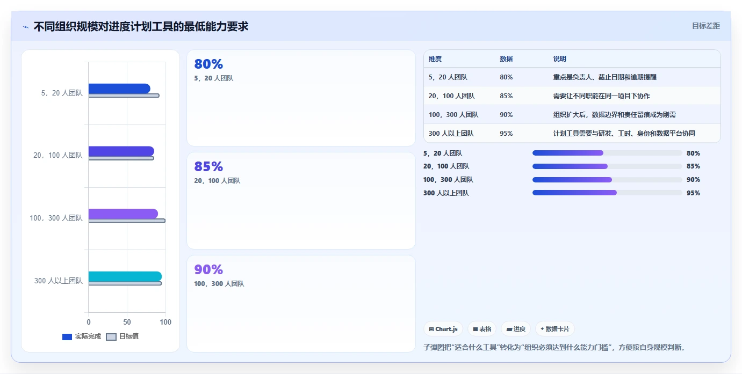Click the 80% value in table
The image size is (742, 374).
tap(506, 77)
